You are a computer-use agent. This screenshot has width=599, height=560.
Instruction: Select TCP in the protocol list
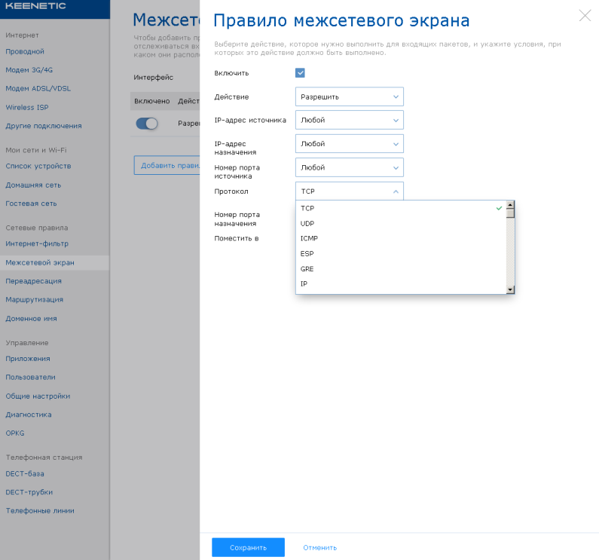coord(401,208)
